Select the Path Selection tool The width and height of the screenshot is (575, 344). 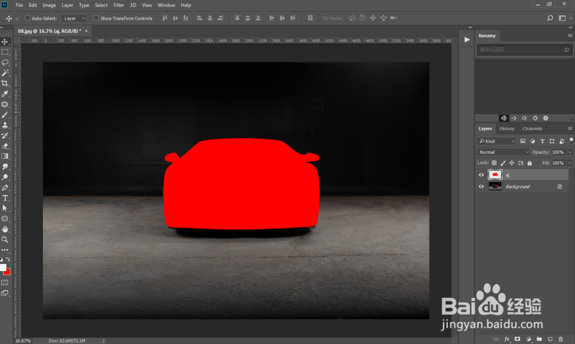(x=5, y=208)
